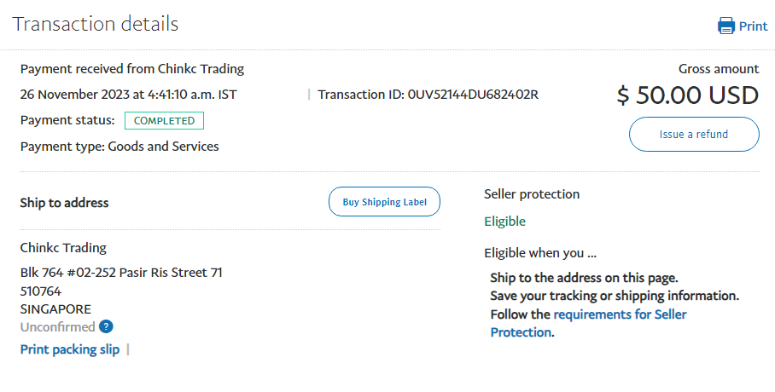Open the Print packing slip link

tap(70, 349)
